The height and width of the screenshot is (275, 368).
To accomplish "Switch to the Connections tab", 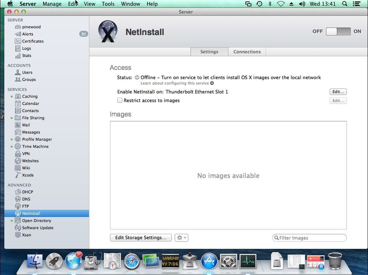I will point(247,51).
